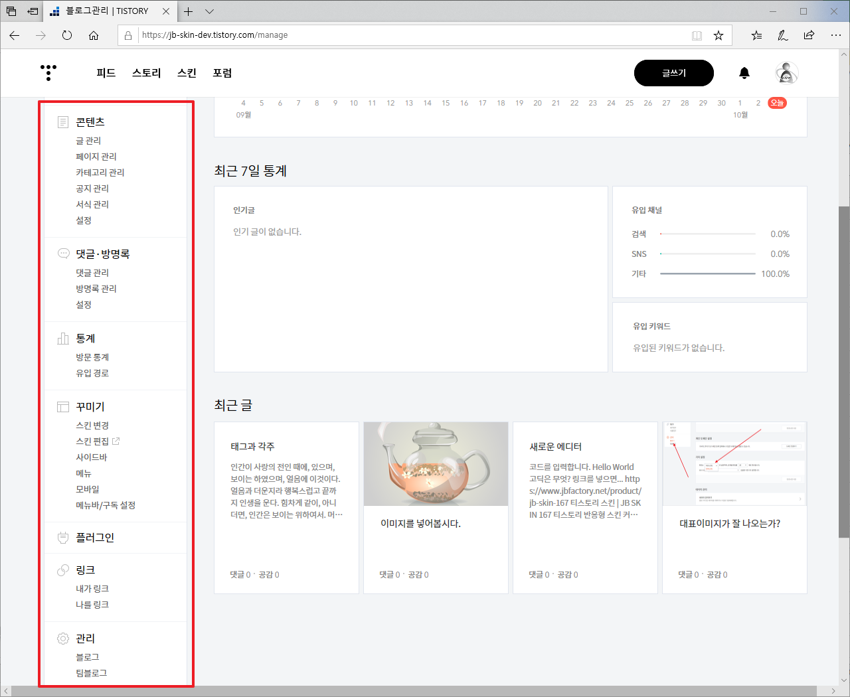
Task: Add page to favorites star icon
Action: (x=719, y=35)
